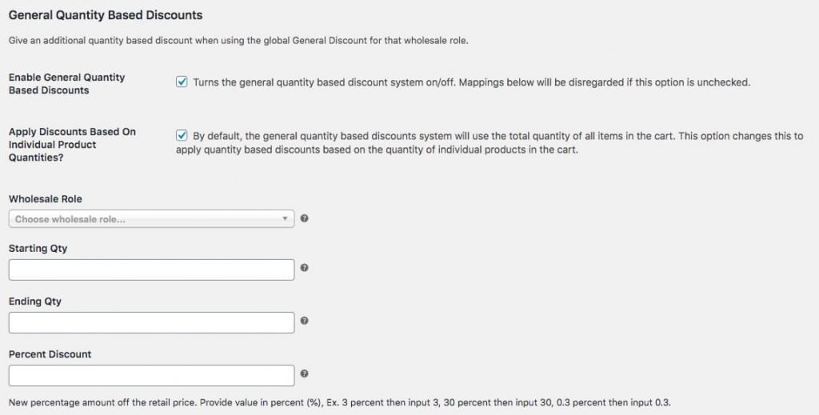Click help icon next to Percent Discount field
This screenshot has width=819, height=415.
click(305, 373)
